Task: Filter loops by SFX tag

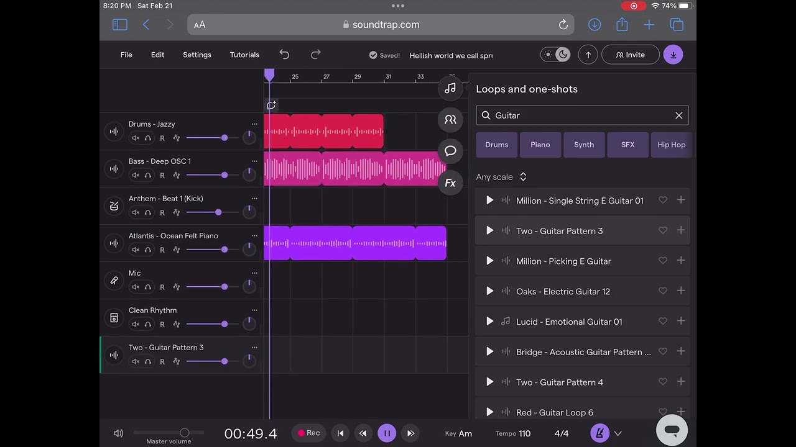Action: 628,145
